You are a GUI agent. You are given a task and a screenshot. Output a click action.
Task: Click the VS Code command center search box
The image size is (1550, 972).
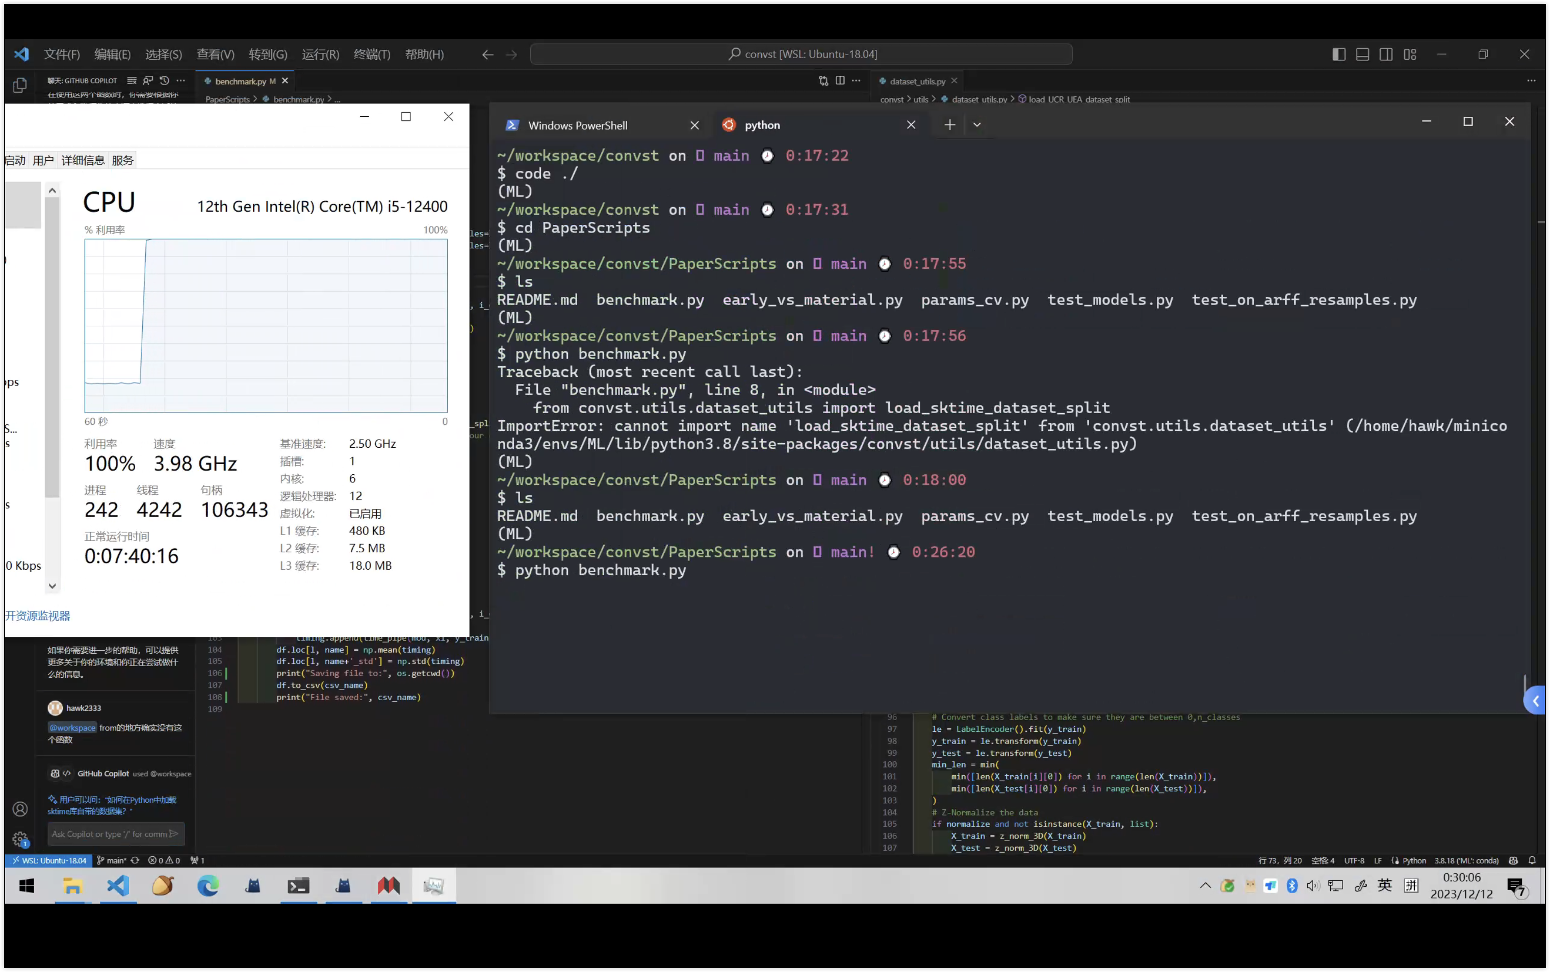click(x=802, y=54)
